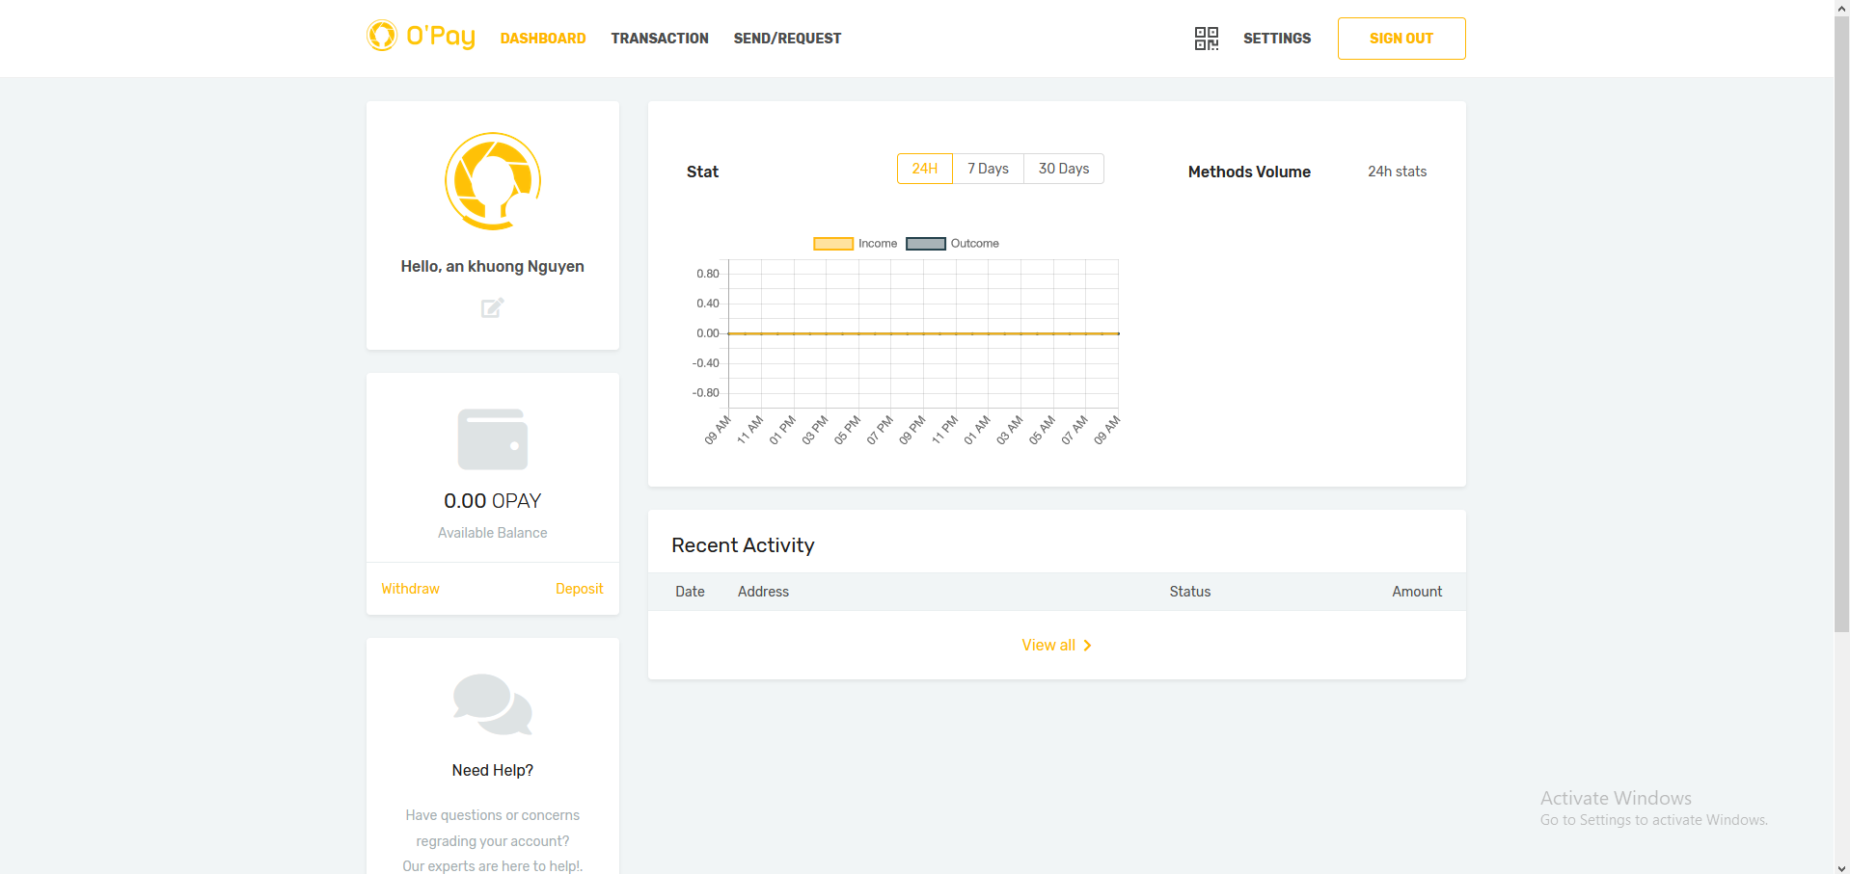Switch stats to 30 Days
1850x874 pixels.
[x=1063, y=169]
